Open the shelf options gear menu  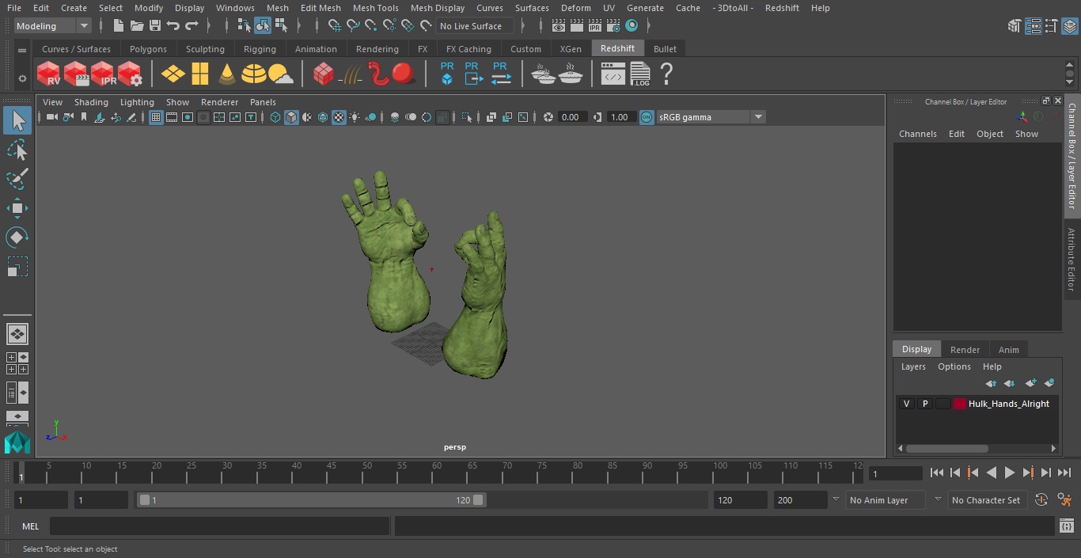pos(22,78)
